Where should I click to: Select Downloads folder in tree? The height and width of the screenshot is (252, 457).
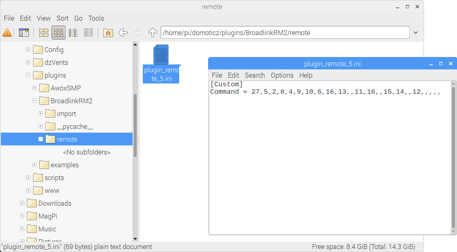[x=55, y=204]
